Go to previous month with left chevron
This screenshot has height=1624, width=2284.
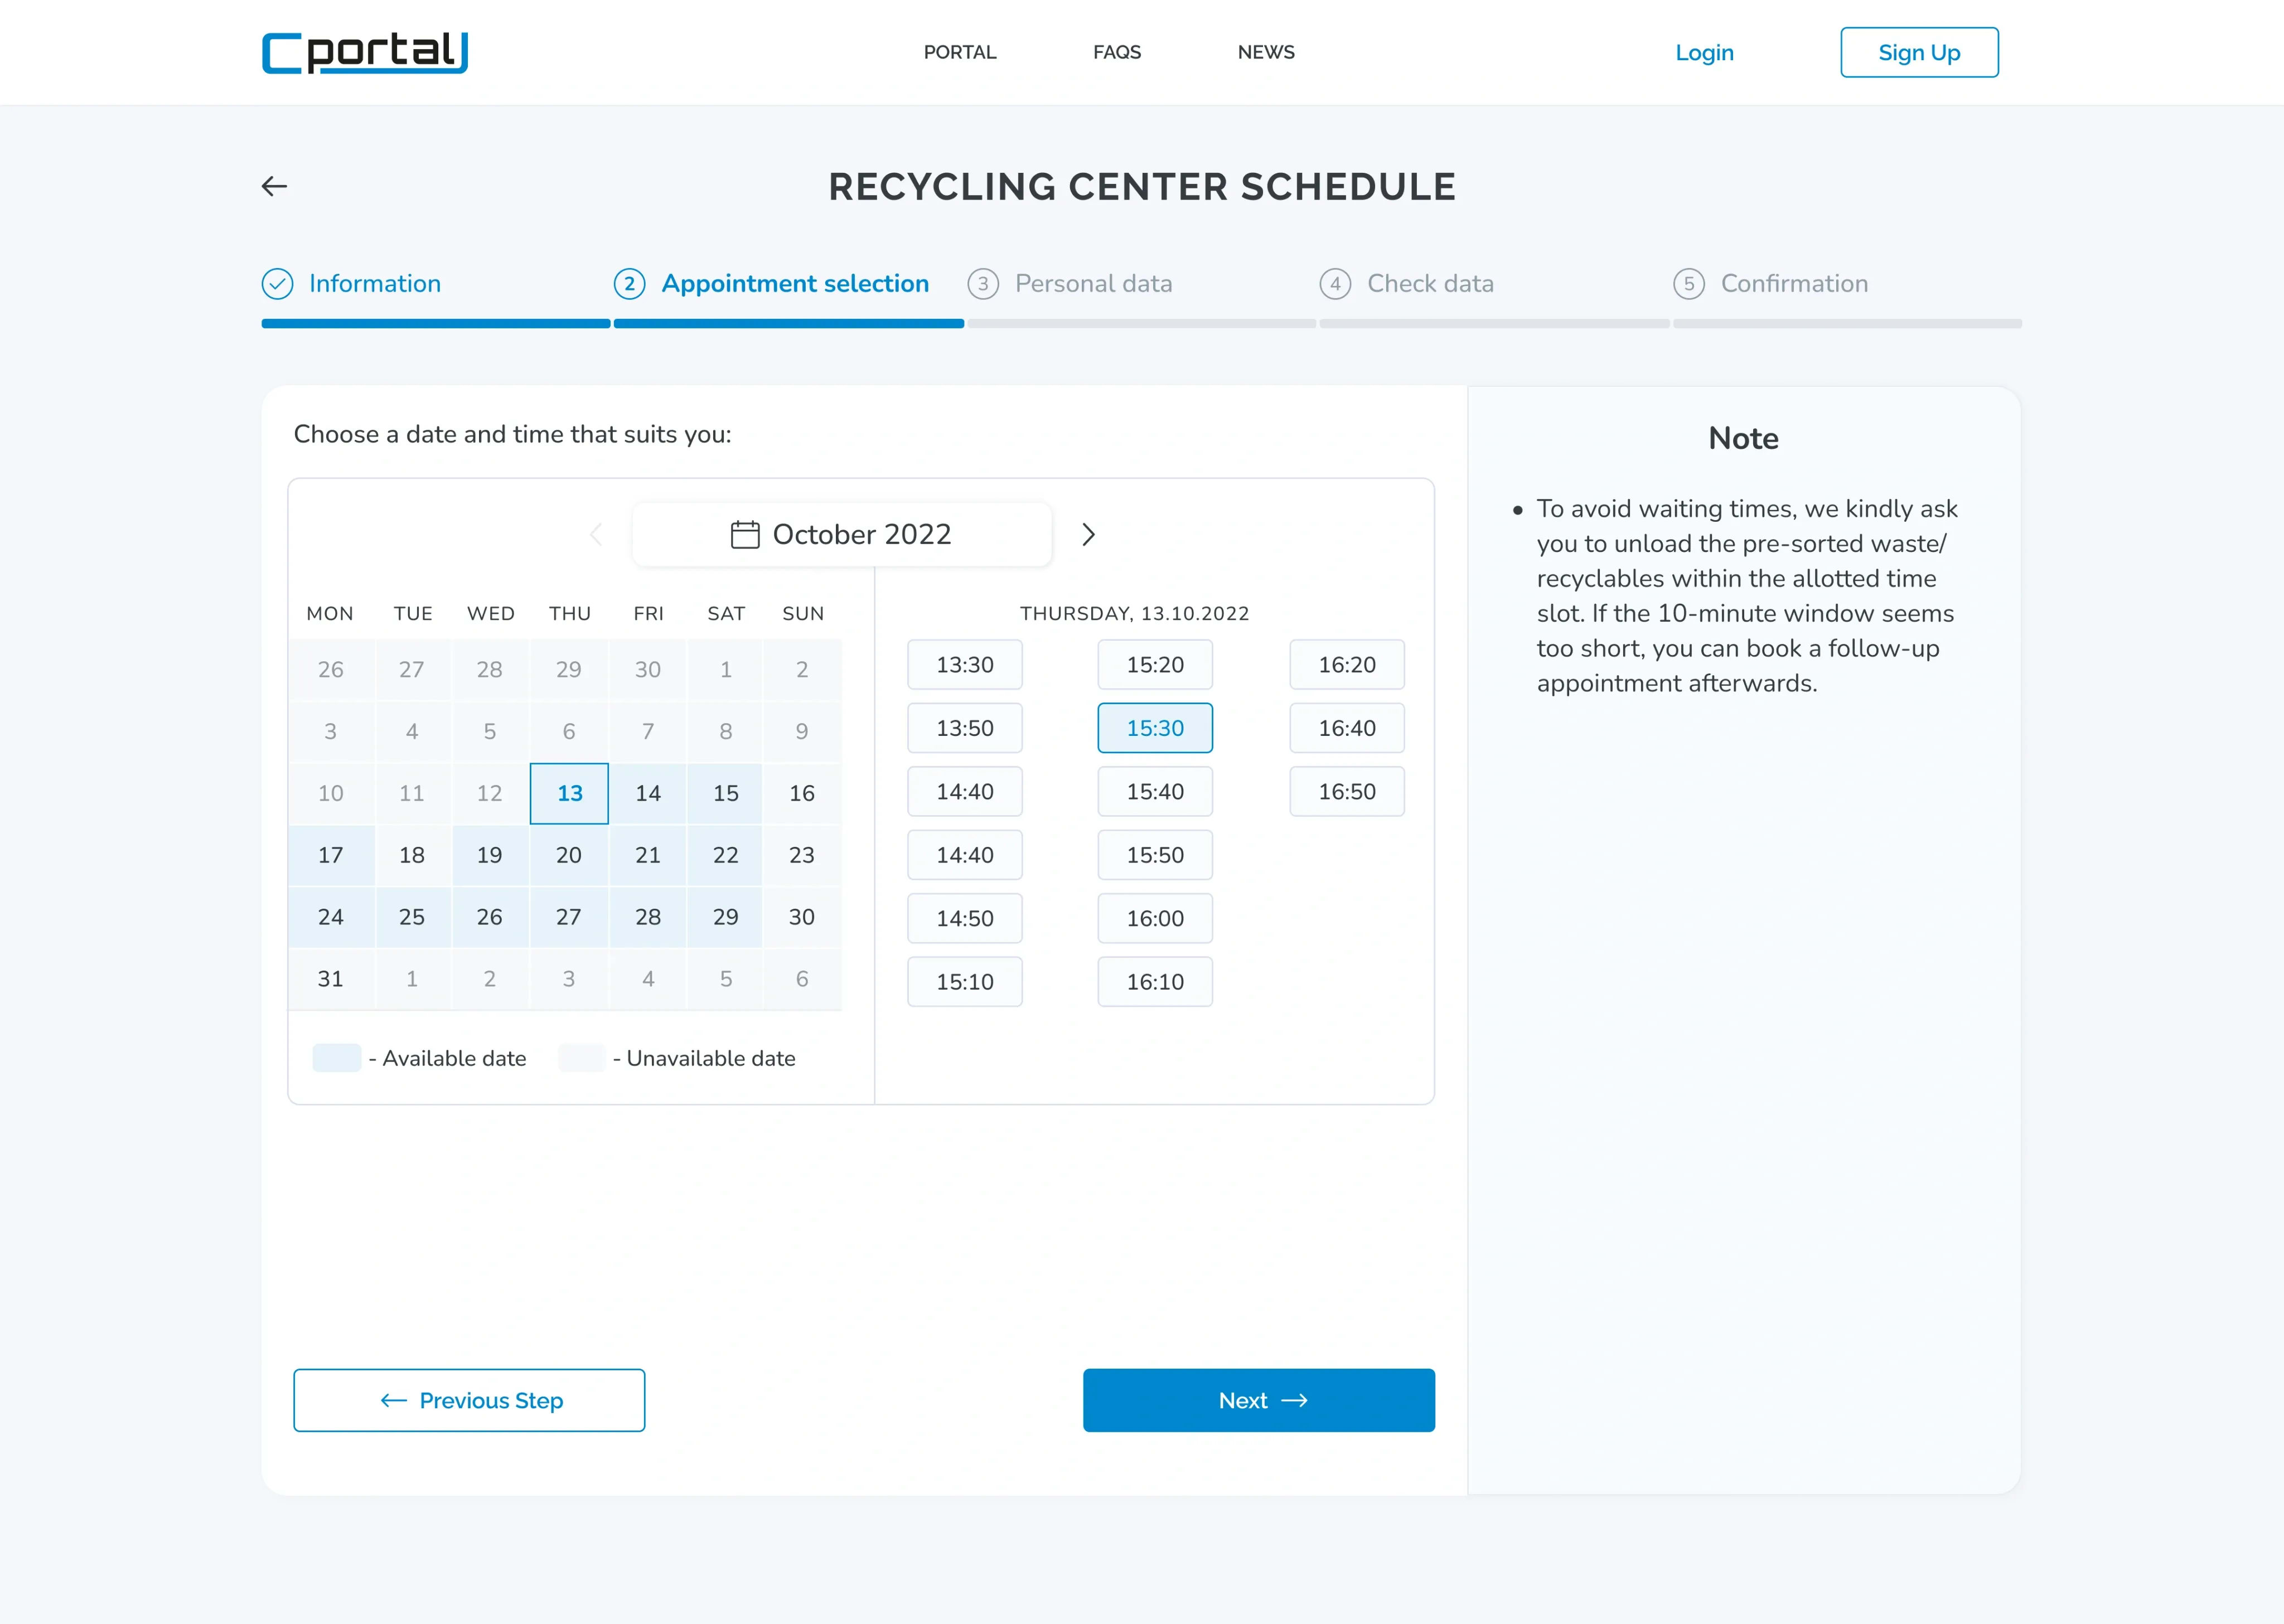click(x=596, y=535)
